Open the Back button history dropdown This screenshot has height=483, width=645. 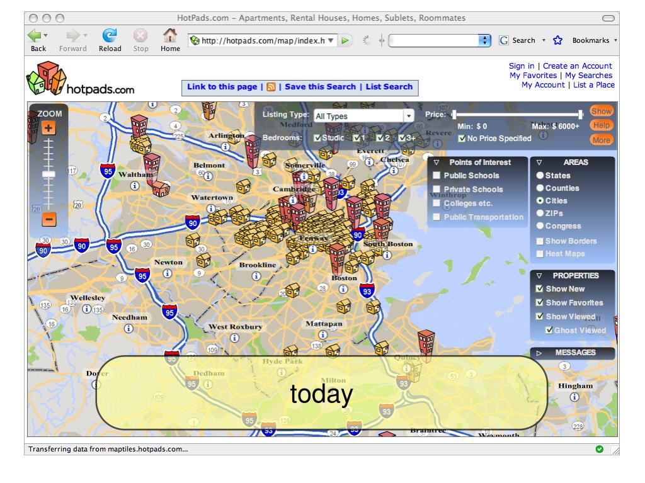point(45,35)
